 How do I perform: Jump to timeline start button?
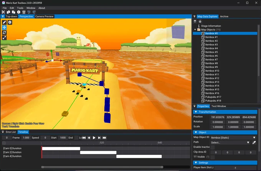[x=84, y=138]
